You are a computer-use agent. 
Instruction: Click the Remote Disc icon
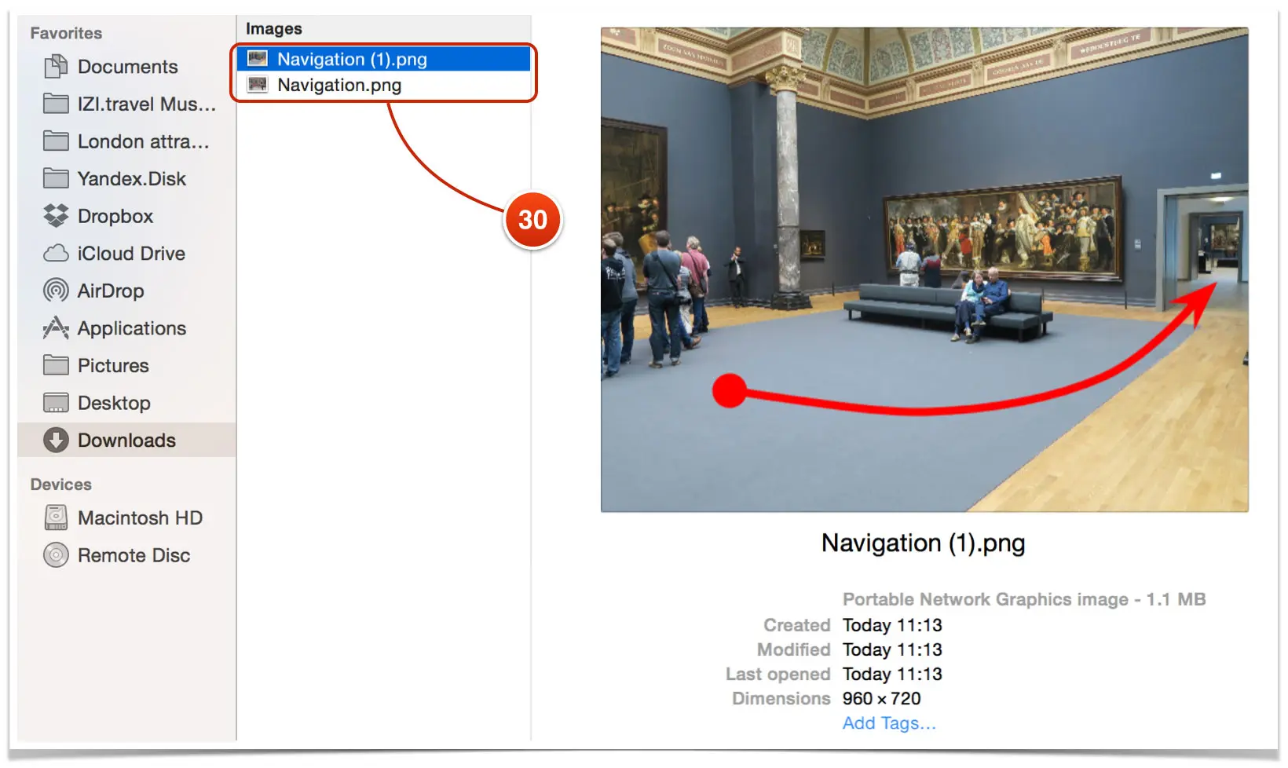[x=56, y=555]
